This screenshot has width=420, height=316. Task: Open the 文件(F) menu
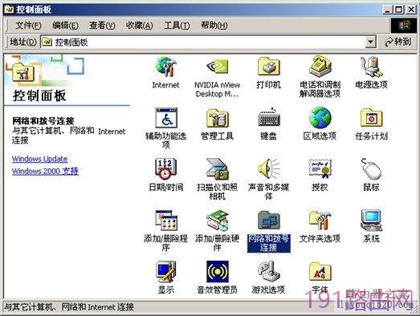point(28,26)
